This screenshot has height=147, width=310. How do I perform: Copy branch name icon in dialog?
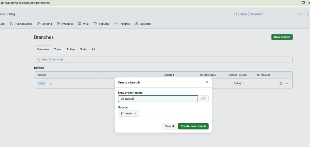203,99
